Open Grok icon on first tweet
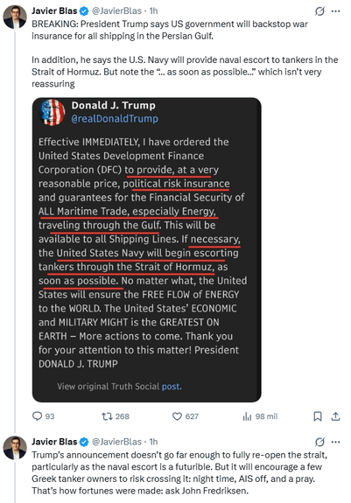Viewport: 351px width, 503px height. coord(319,11)
